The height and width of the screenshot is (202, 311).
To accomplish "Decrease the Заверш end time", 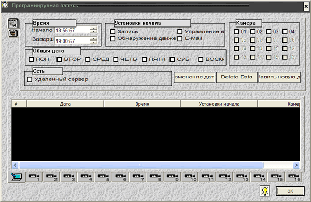I will [93, 43].
